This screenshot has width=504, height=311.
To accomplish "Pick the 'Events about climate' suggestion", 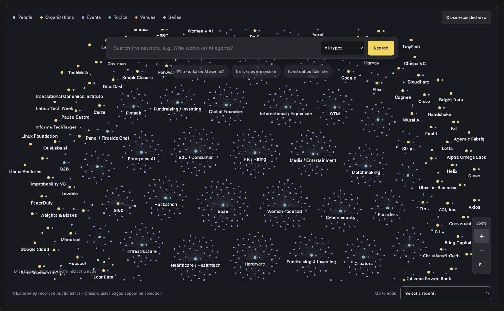I will pyautogui.click(x=308, y=71).
